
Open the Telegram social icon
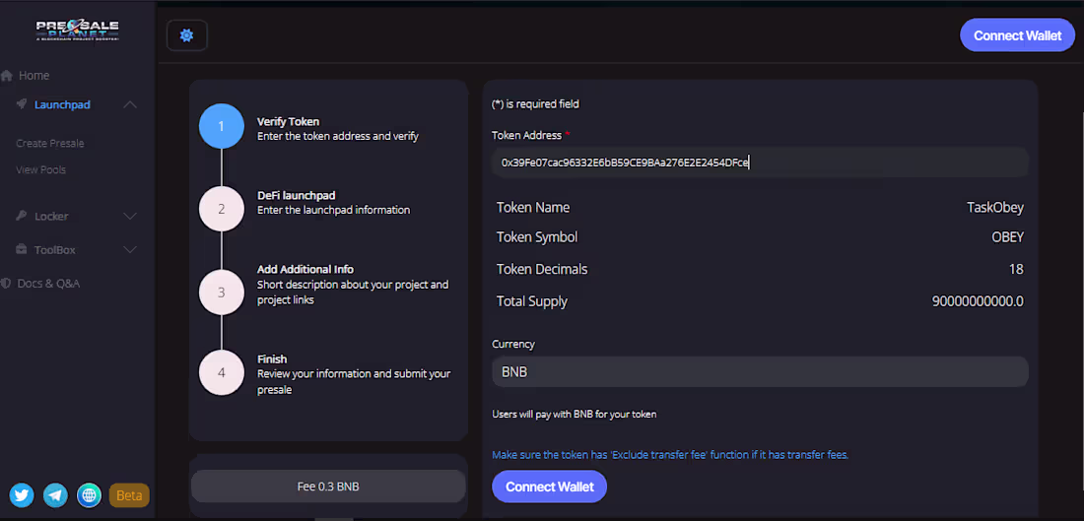click(x=56, y=494)
